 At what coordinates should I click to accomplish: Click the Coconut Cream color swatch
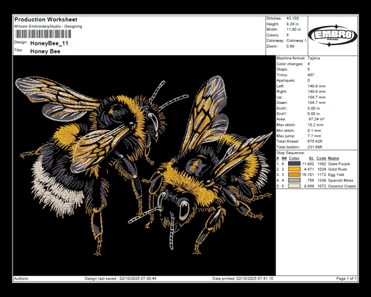pyautogui.click(x=294, y=186)
